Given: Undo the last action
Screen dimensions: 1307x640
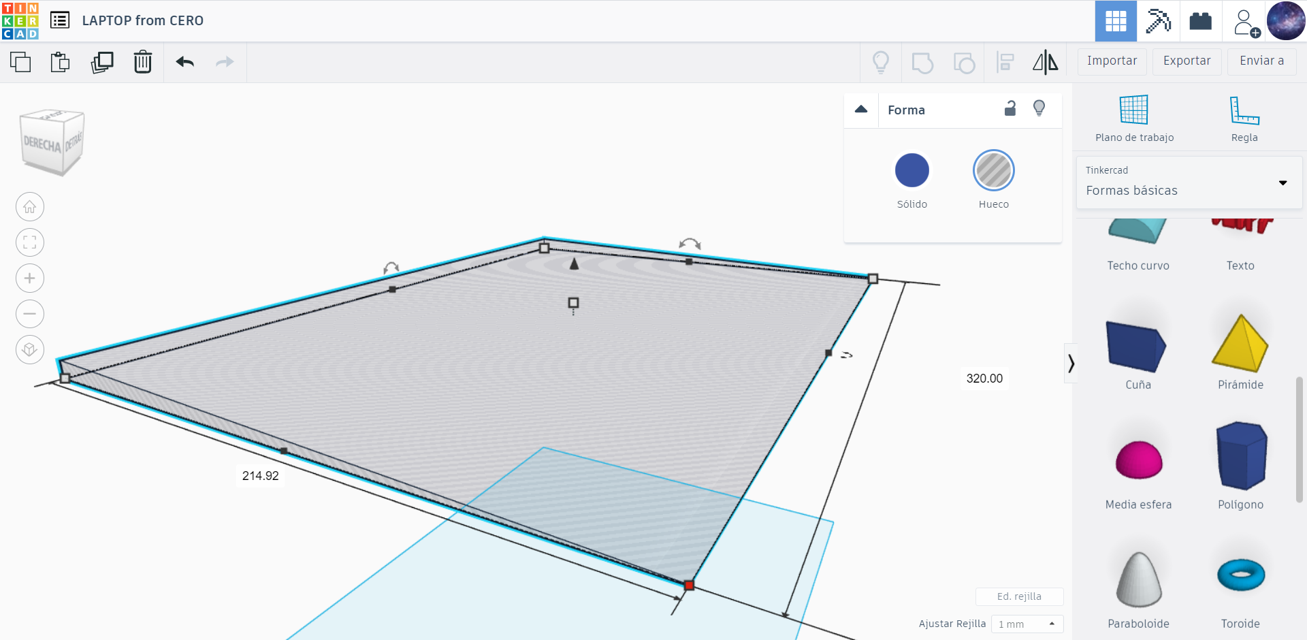Looking at the screenshot, I should 185,62.
